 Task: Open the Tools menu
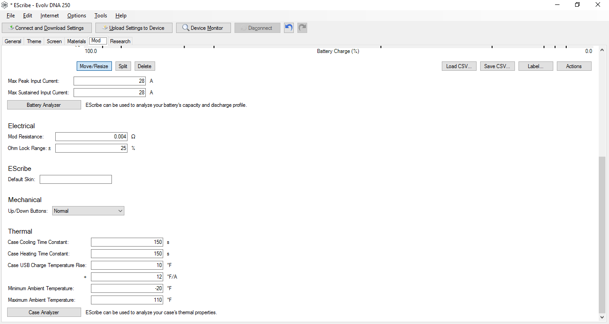(101, 16)
